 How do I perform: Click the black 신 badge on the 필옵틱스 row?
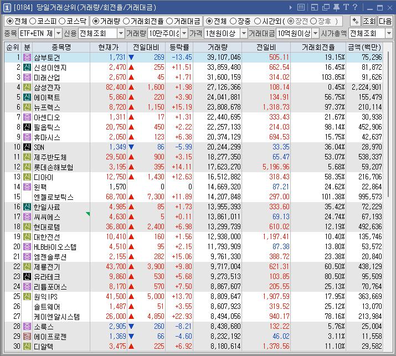point(27,127)
